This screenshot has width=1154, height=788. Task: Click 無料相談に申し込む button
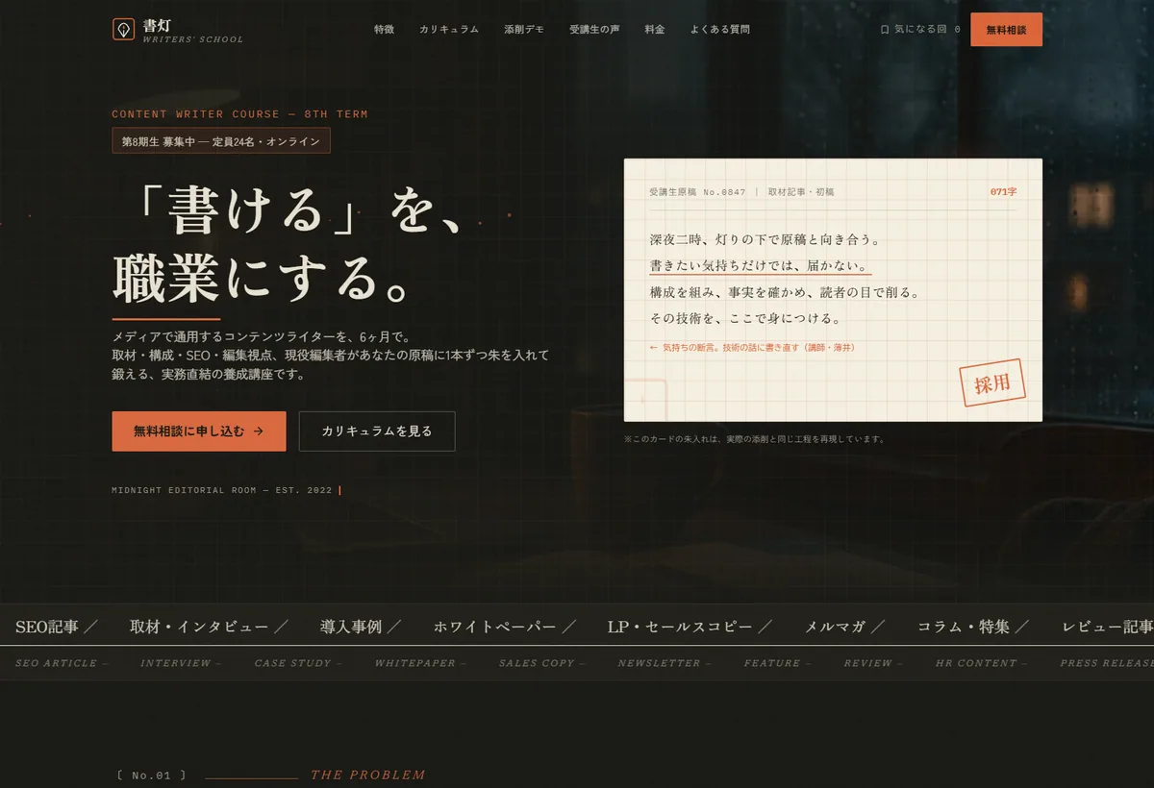pos(199,431)
